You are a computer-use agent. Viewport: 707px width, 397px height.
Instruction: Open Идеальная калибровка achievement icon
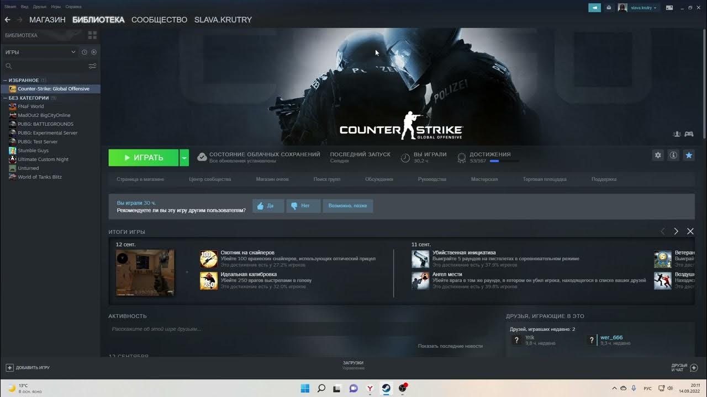coord(209,281)
